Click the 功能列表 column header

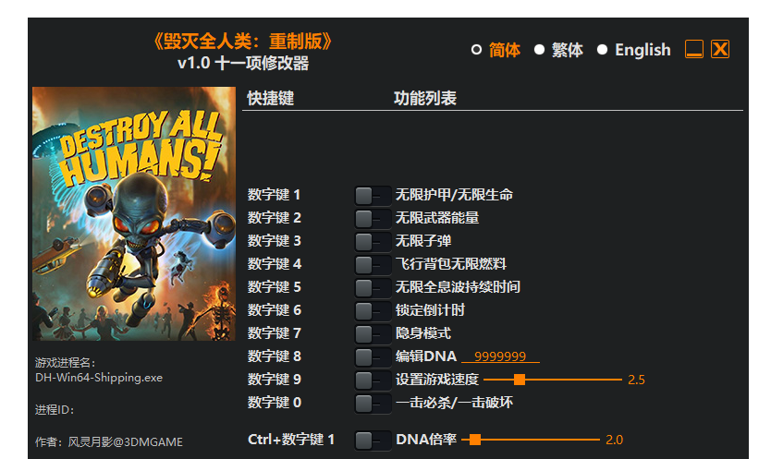point(425,98)
